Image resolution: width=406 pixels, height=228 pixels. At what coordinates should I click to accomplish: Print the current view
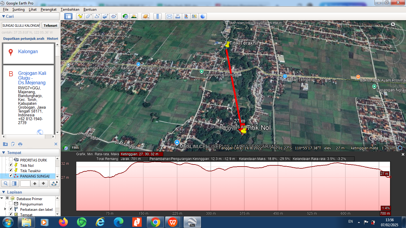(x=177, y=16)
